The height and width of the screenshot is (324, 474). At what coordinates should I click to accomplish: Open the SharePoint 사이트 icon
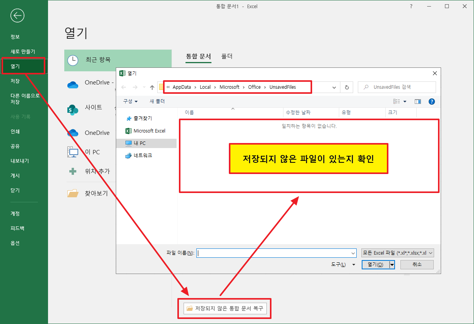point(73,109)
